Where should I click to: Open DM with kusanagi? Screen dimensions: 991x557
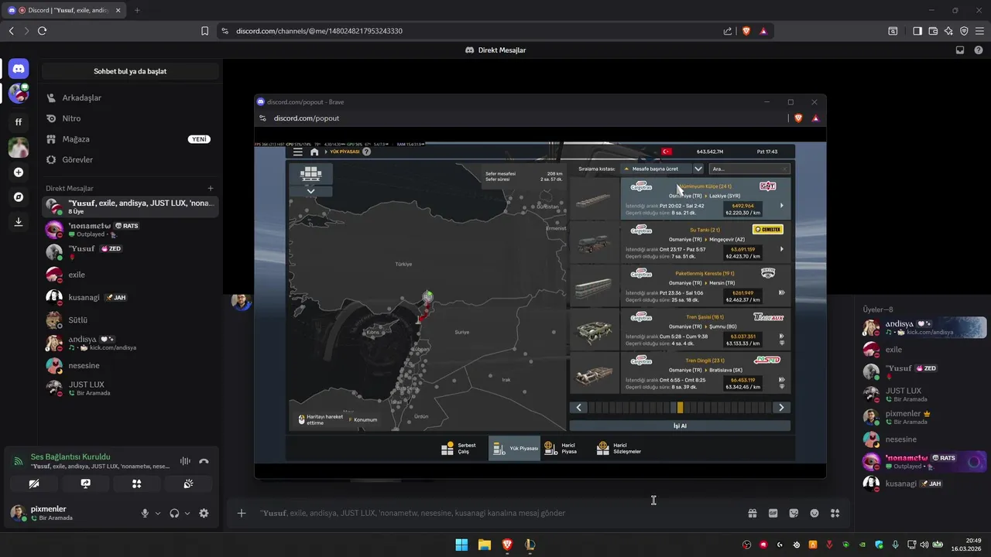130,297
